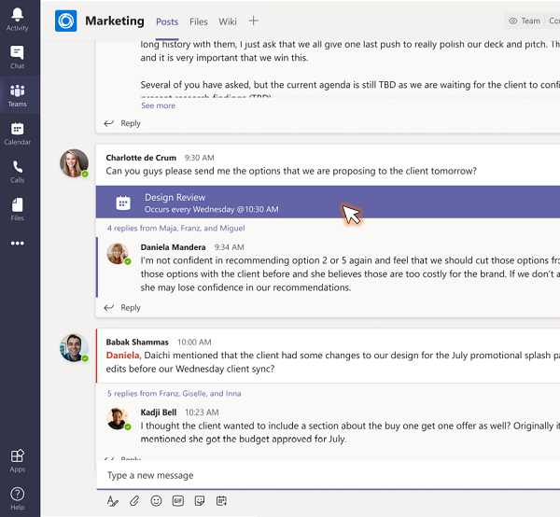Open the Files sidebar section
This screenshot has height=517, width=560.
click(17, 210)
